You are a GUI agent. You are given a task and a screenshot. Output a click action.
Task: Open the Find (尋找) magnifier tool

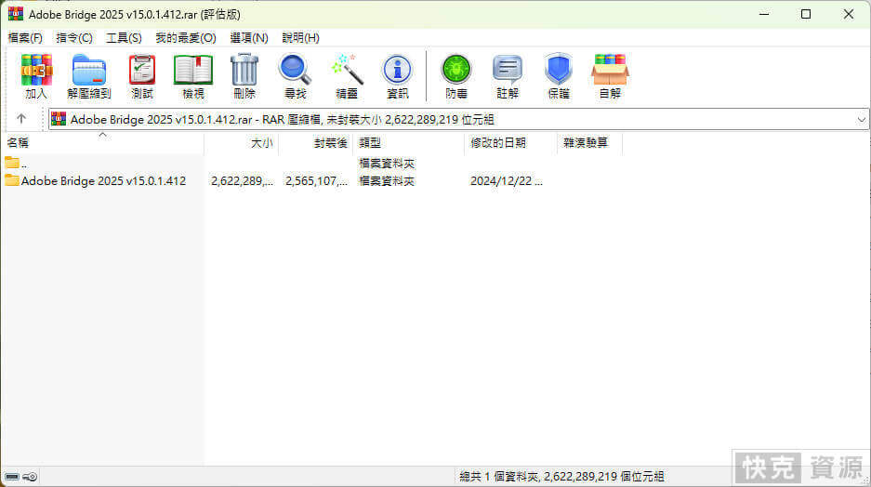click(295, 76)
